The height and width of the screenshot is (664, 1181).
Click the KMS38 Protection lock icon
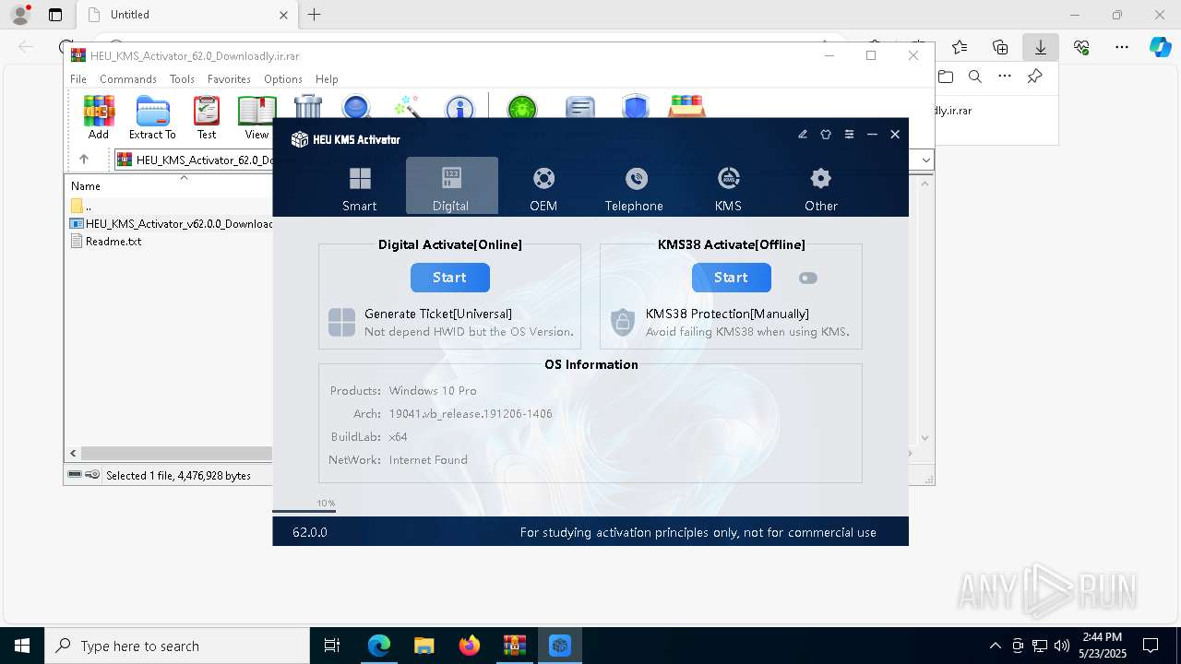[623, 323]
